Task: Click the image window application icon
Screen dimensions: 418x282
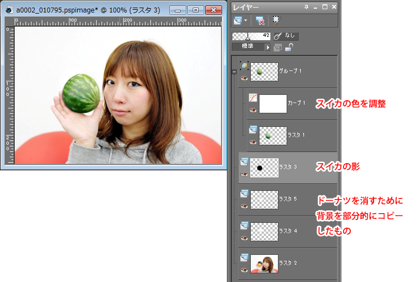Action: pos(9,10)
